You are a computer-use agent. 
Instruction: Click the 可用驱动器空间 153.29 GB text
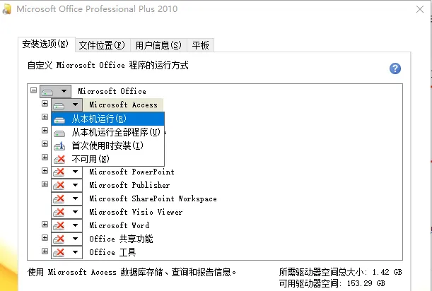coord(332,283)
